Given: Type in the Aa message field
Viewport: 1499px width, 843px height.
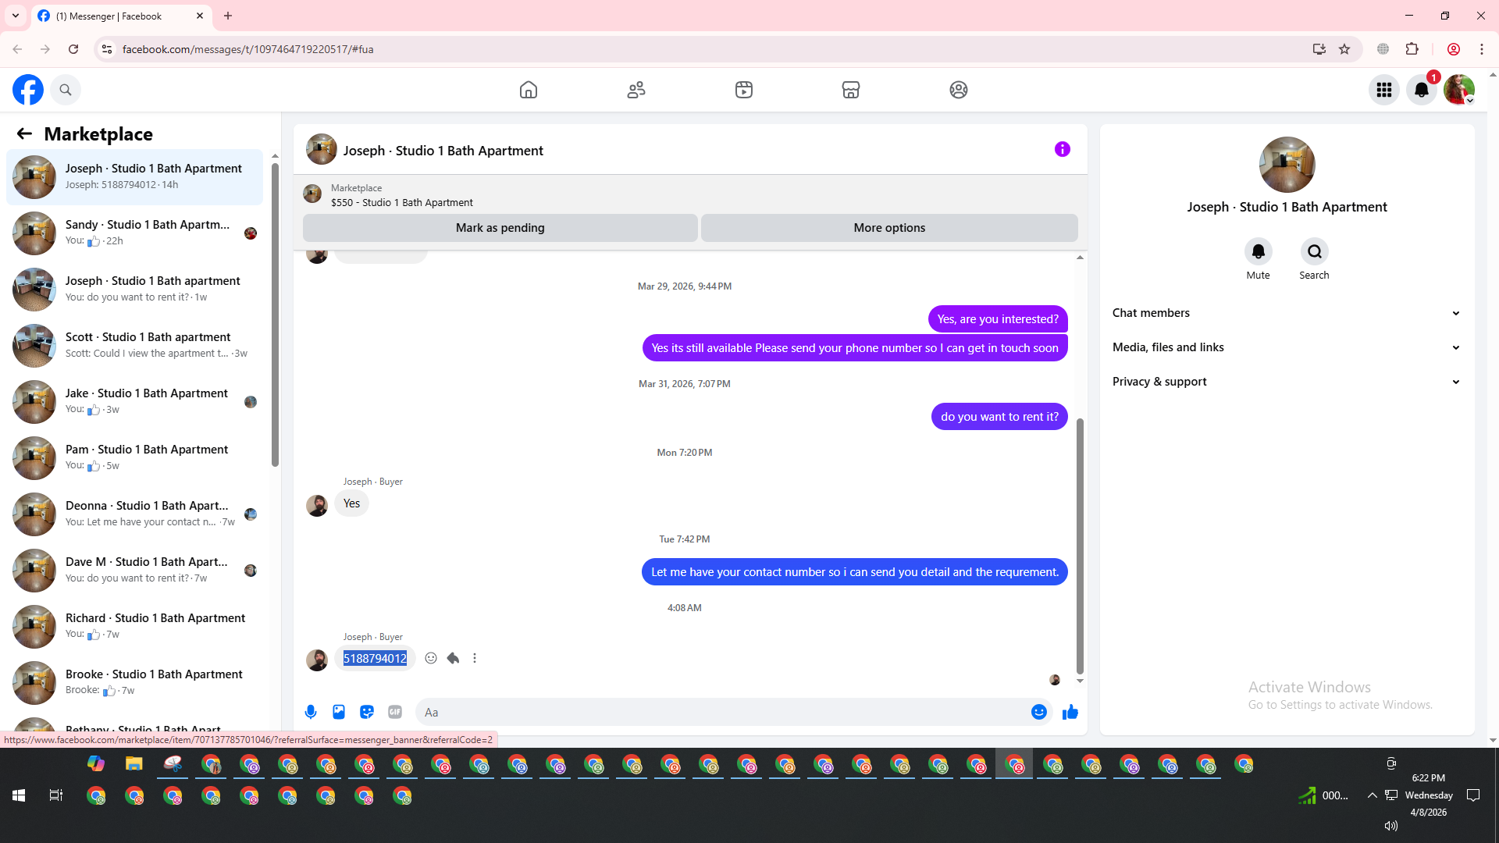Looking at the screenshot, I should point(718,712).
